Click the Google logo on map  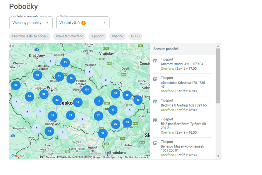click(18, 156)
